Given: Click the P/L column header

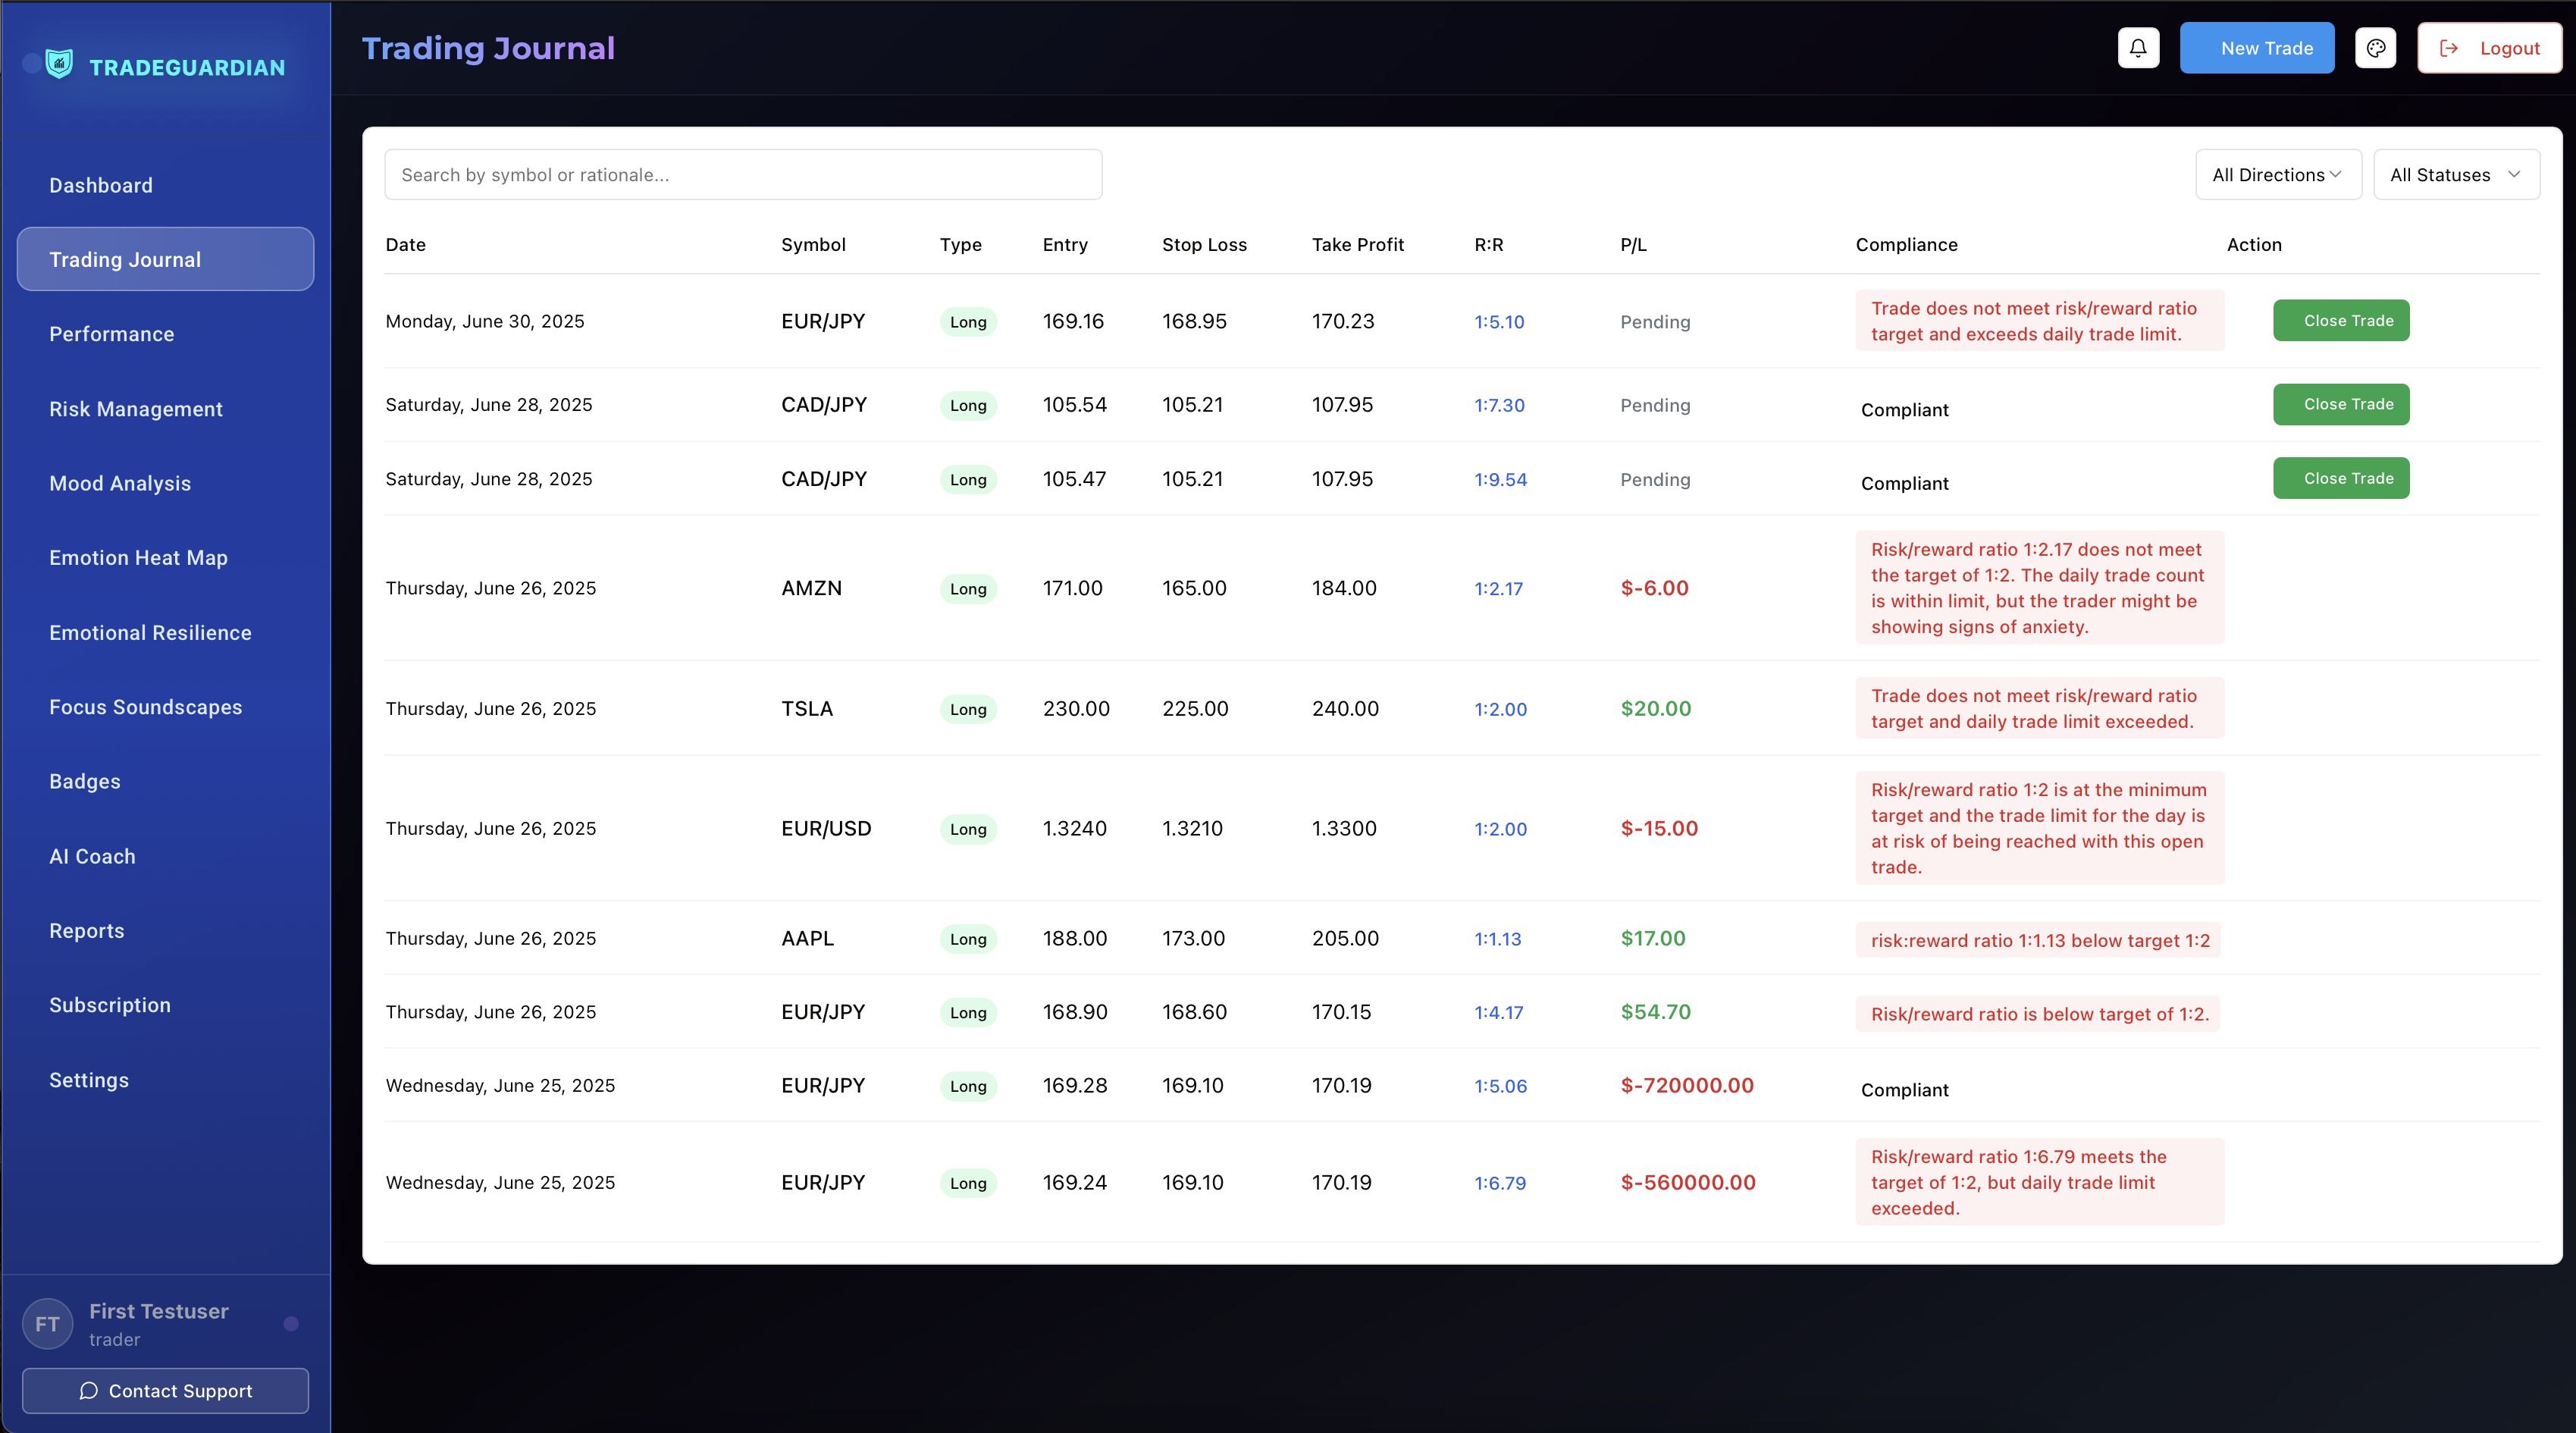Looking at the screenshot, I should pyautogui.click(x=1633, y=245).
